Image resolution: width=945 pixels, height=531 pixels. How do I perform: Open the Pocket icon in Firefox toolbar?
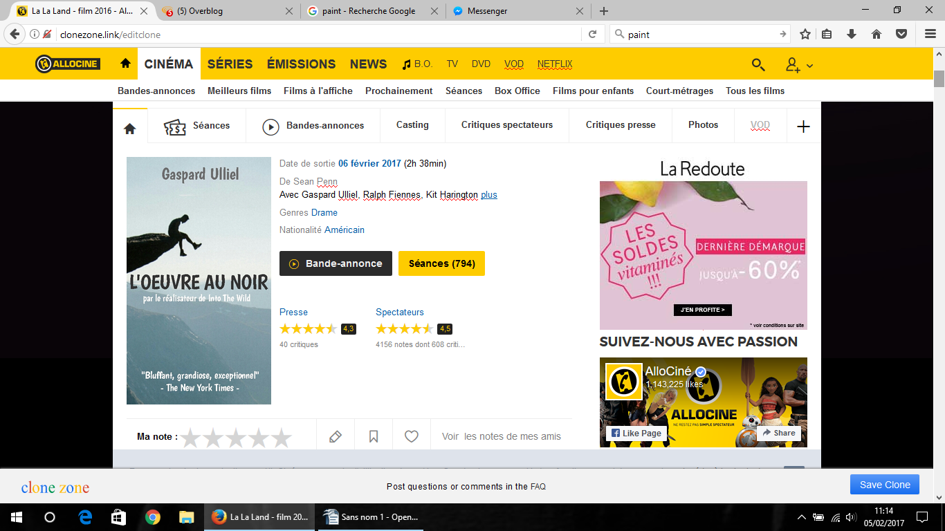[901, 34]
